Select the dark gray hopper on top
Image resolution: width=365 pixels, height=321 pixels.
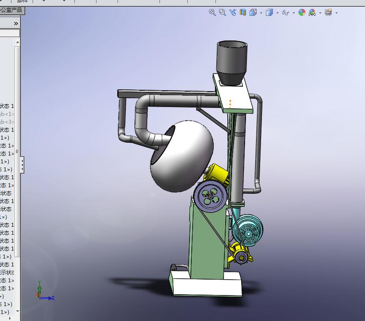click(x=232, y=62)
